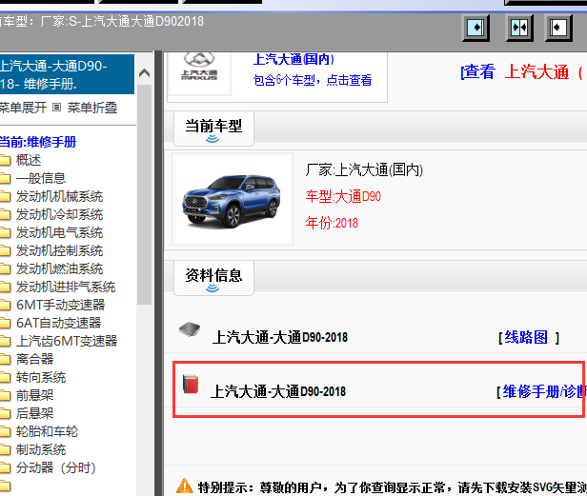Select the 当前车型 tab header
The width and height of the screenshot is (587, 496).
click(213, 129)
